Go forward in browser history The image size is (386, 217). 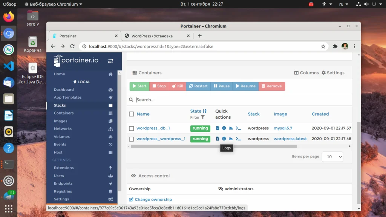63,46
